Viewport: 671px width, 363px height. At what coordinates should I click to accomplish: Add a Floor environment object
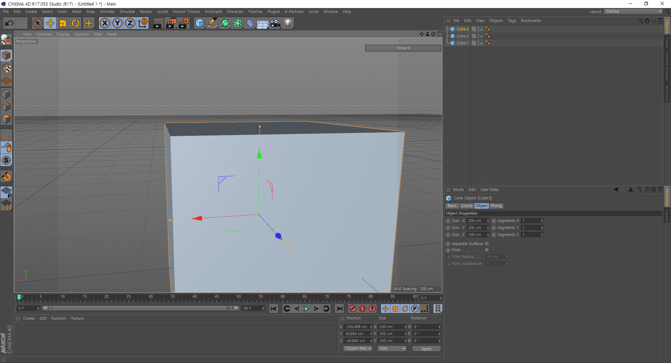coord(263,23)
